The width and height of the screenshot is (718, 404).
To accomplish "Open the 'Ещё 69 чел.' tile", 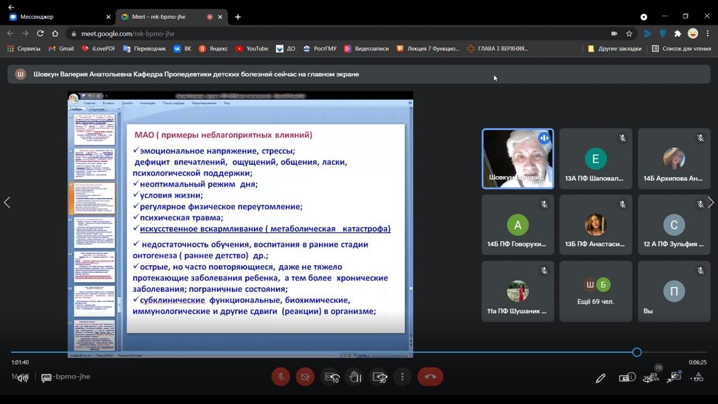I will tap(596, 291).
